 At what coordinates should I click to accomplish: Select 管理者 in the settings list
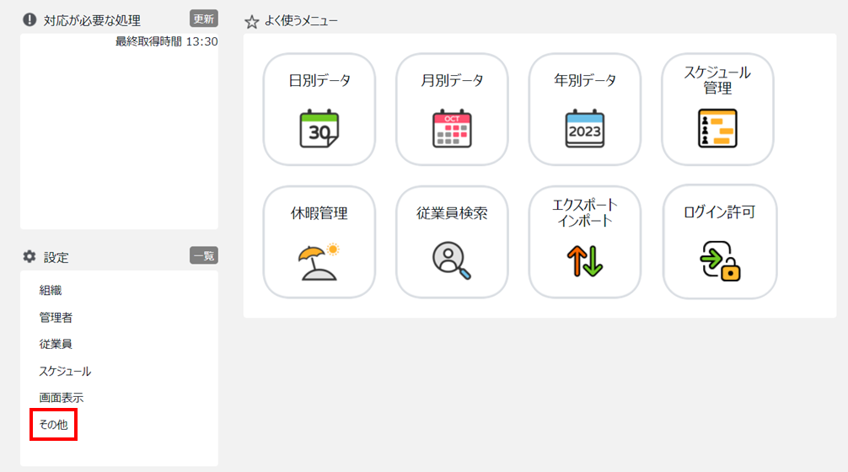point(56,318)
